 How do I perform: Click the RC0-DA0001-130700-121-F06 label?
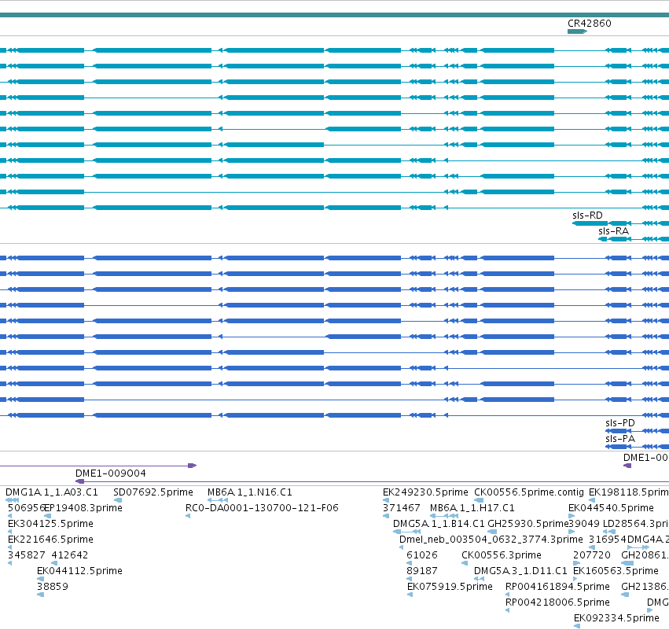click(262, 508)
